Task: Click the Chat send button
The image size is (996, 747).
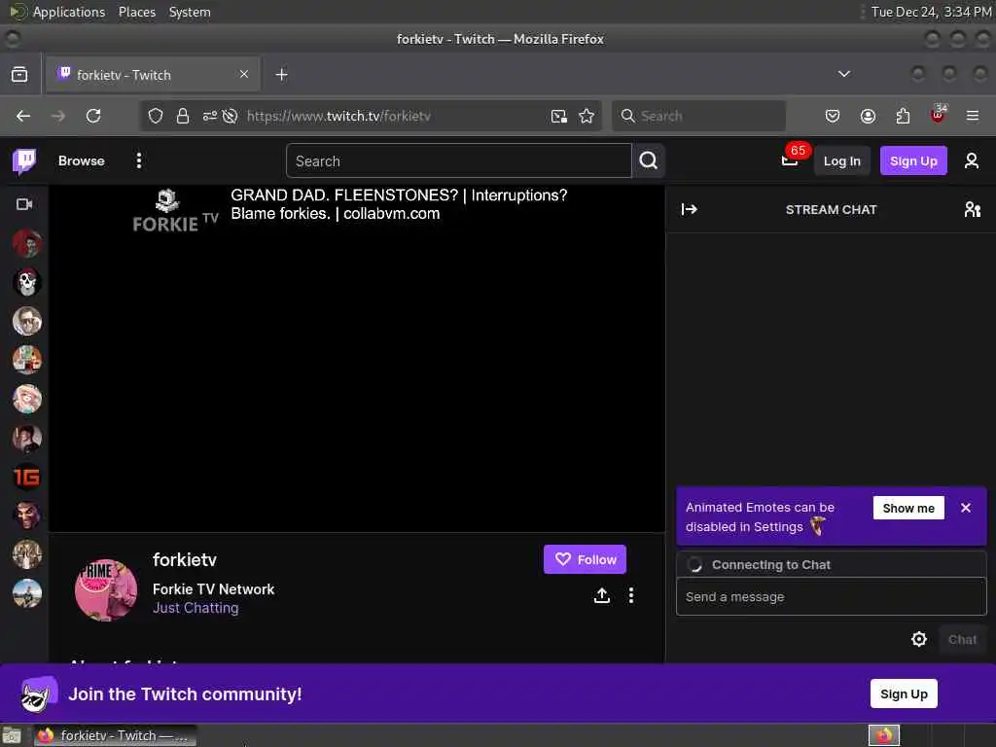Action: pos(962,639)
